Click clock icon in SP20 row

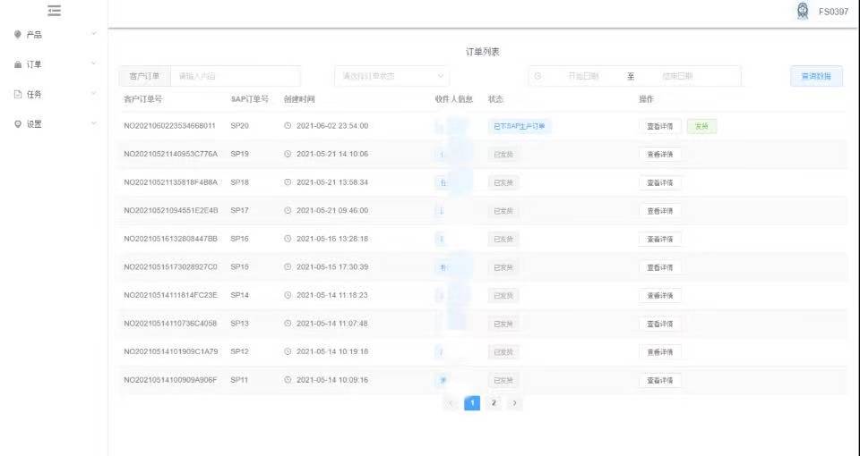tap(288, 126)
